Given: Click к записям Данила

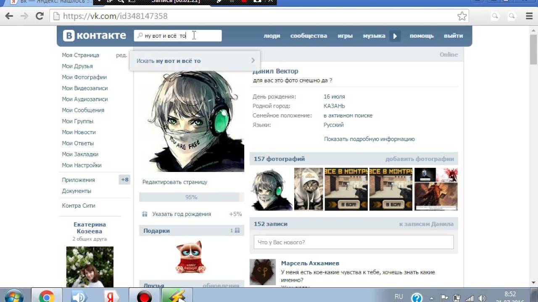Looking at the screenshot, I should click(x=426, y=224).
